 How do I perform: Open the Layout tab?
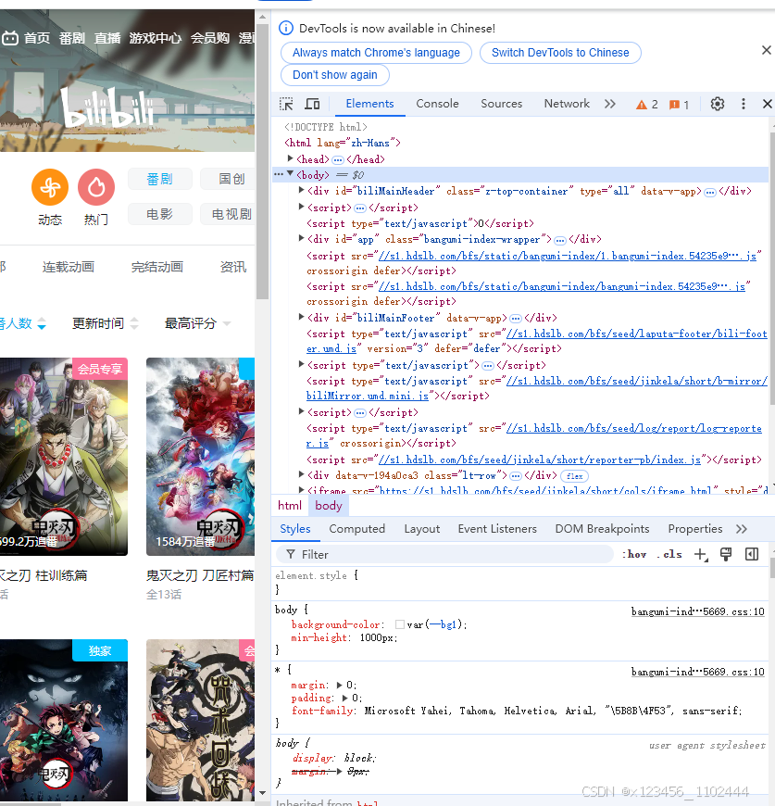(421, 529)
